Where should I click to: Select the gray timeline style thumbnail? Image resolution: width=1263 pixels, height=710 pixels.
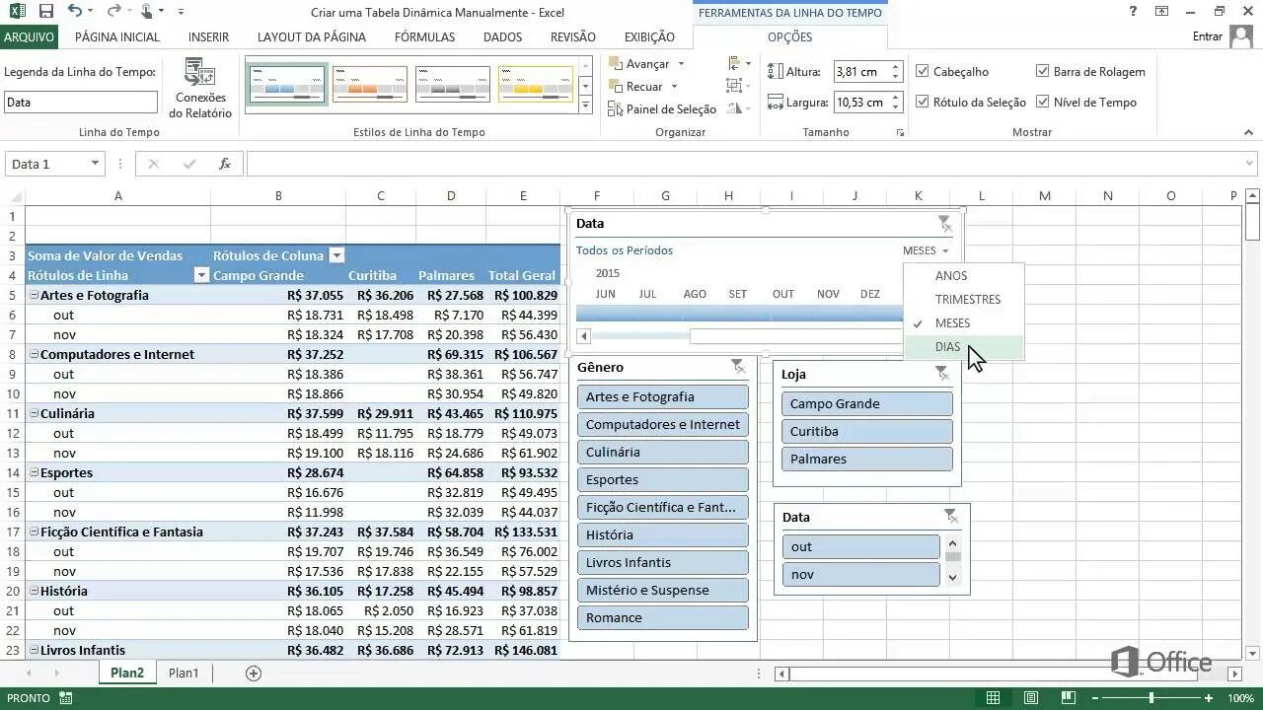tap(453, 85)
